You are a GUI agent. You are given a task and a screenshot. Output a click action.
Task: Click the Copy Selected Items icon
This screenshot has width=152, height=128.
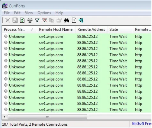click(x=52, y=20)
